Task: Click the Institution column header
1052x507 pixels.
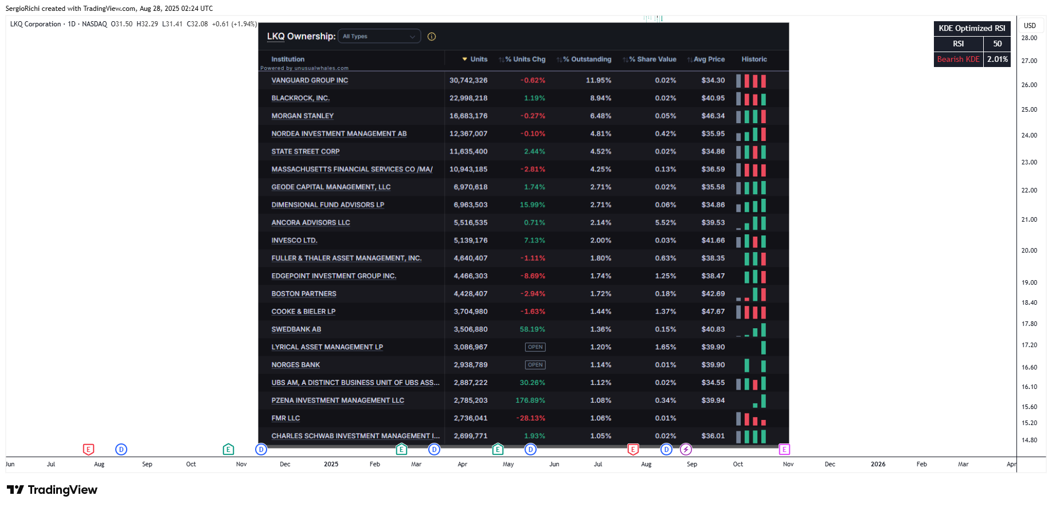Action: (288, 59)
